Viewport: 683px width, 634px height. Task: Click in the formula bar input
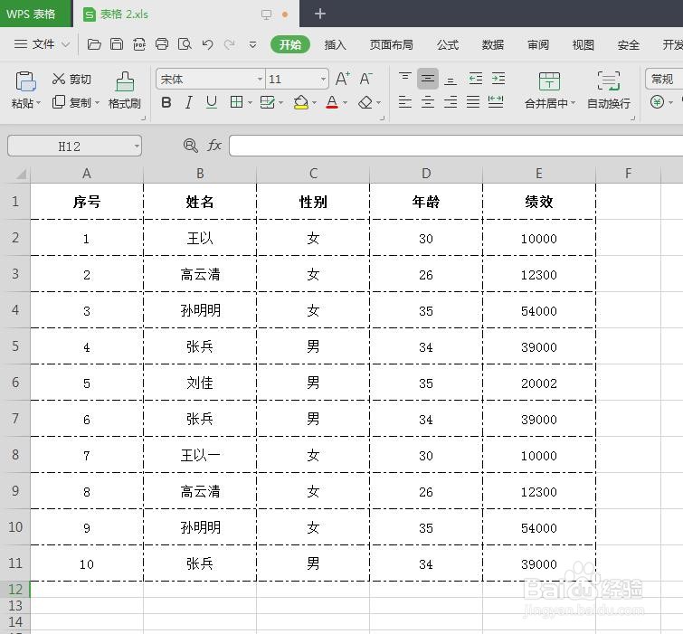(x=456, y=146)
